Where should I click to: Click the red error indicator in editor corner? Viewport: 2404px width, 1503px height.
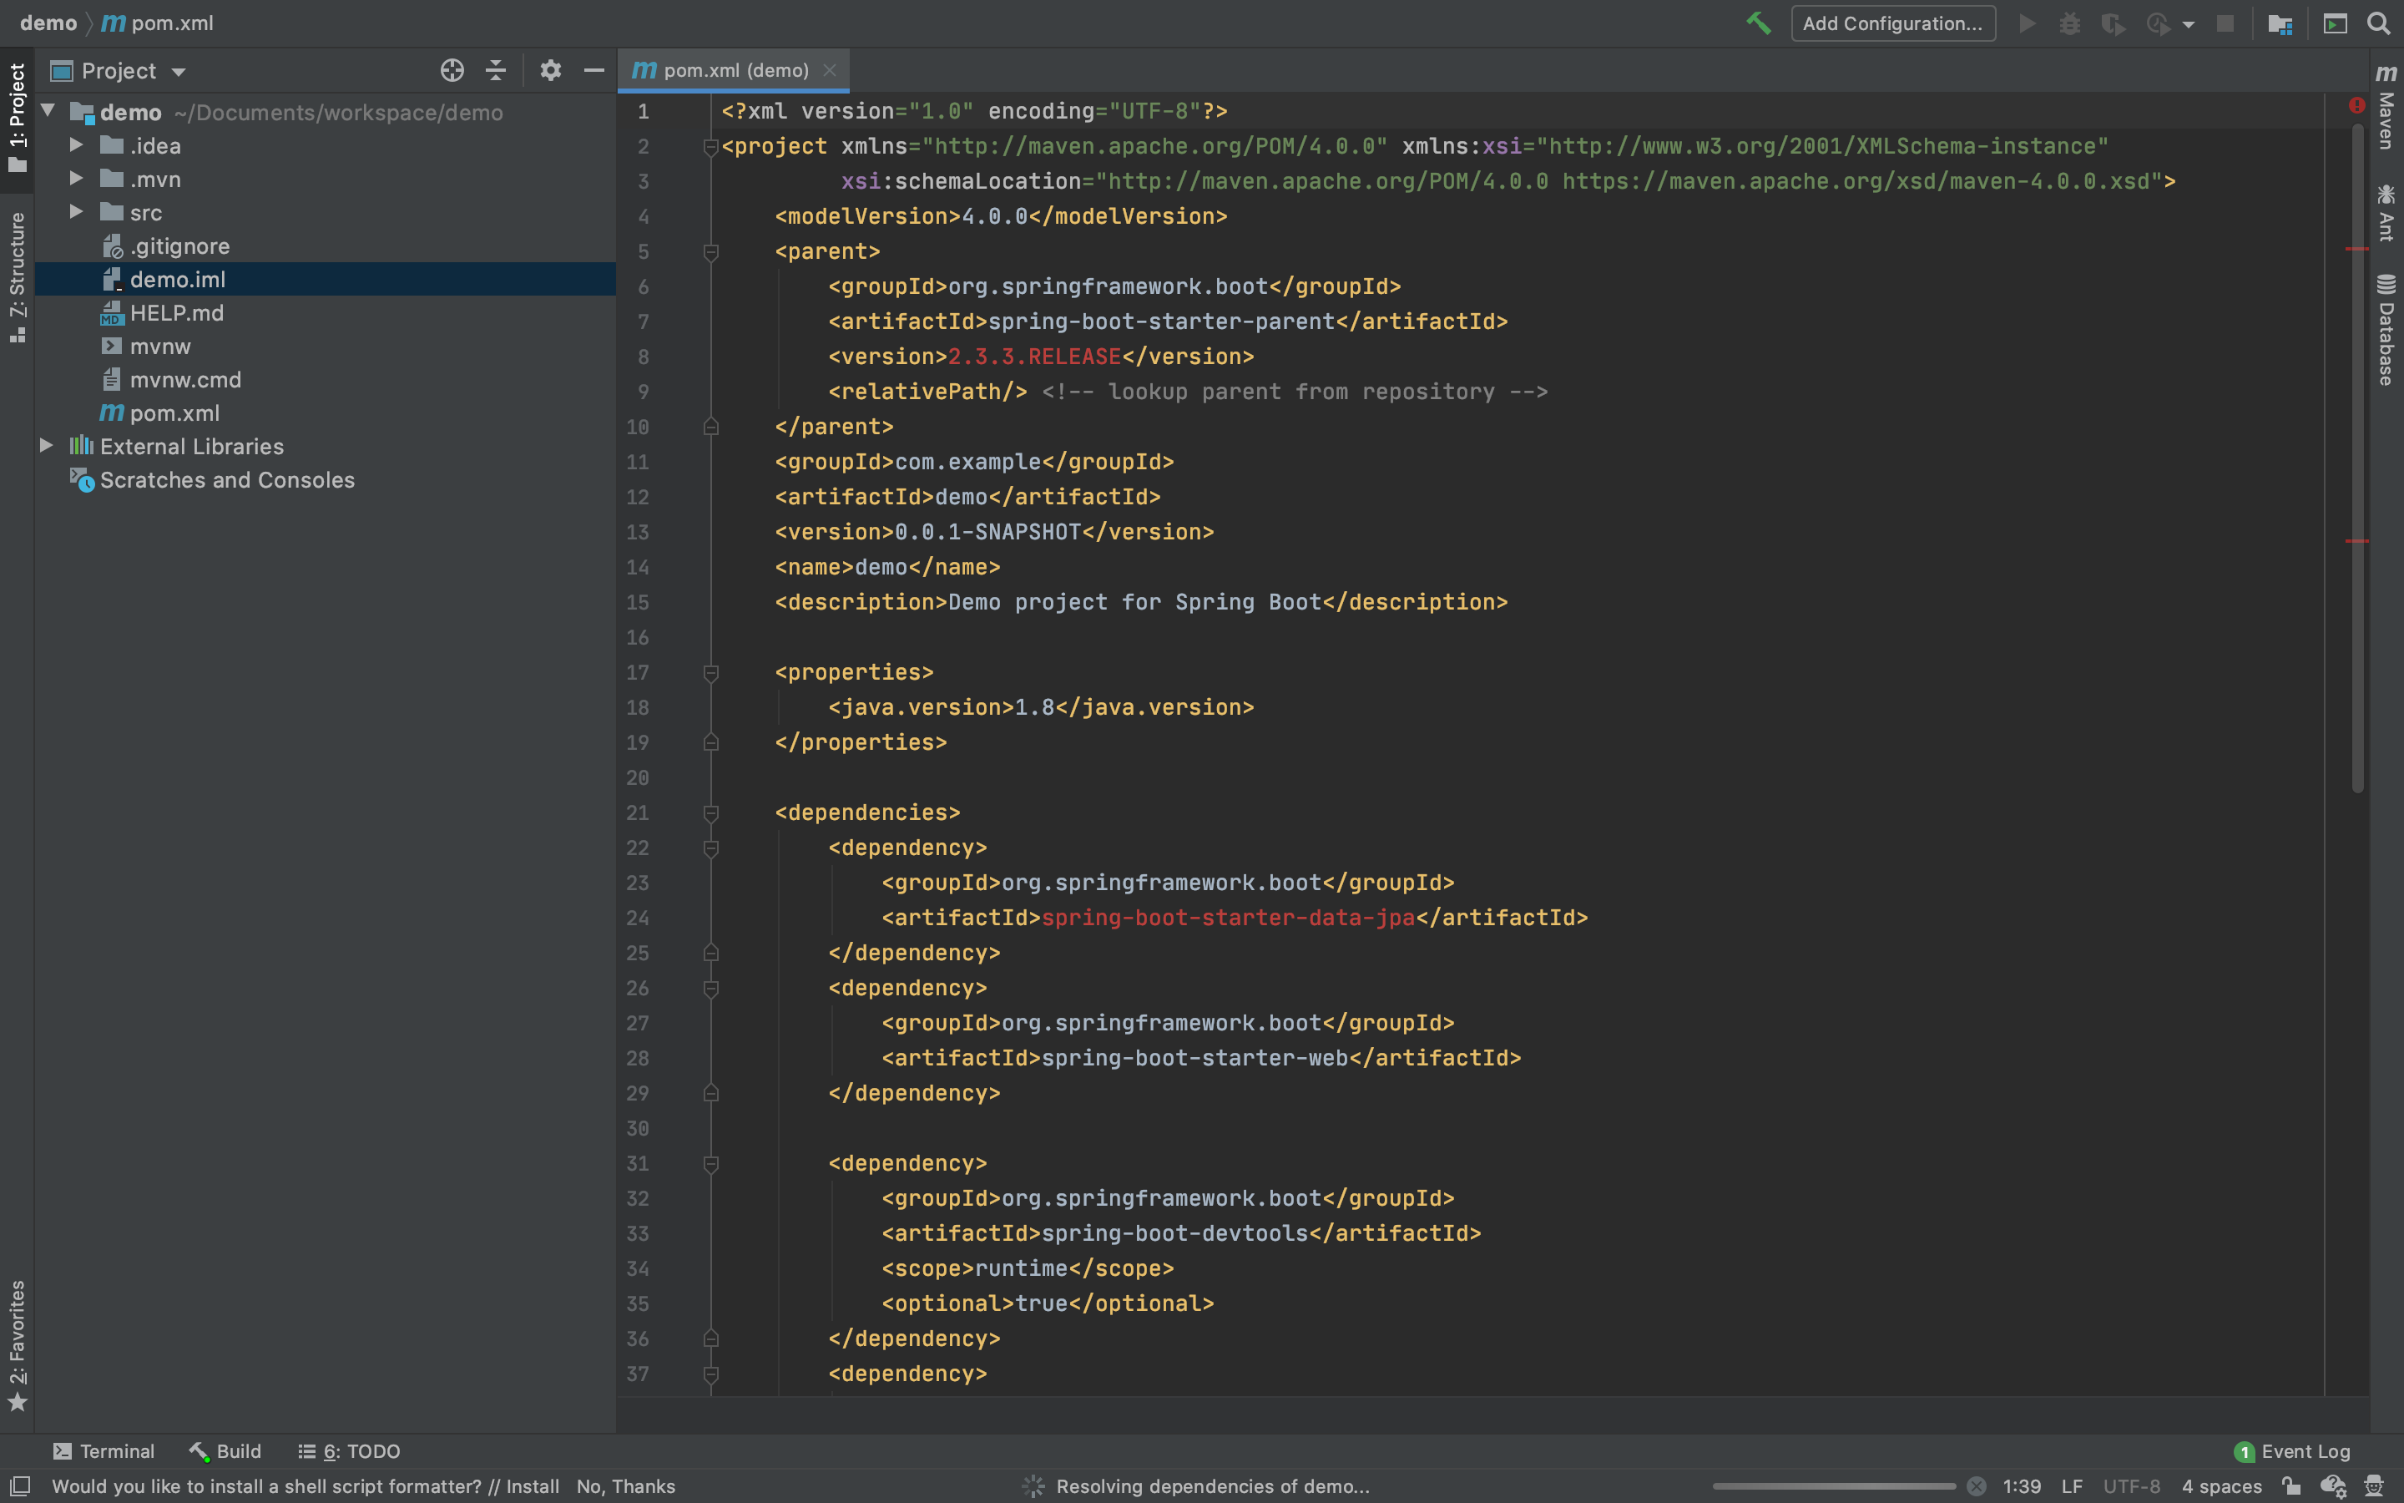pyautogui.click(x=2356, y=105)
